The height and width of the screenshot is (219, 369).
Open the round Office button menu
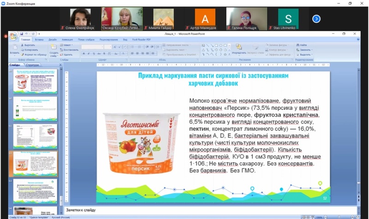pyautogui.click(x=13, y=36)
